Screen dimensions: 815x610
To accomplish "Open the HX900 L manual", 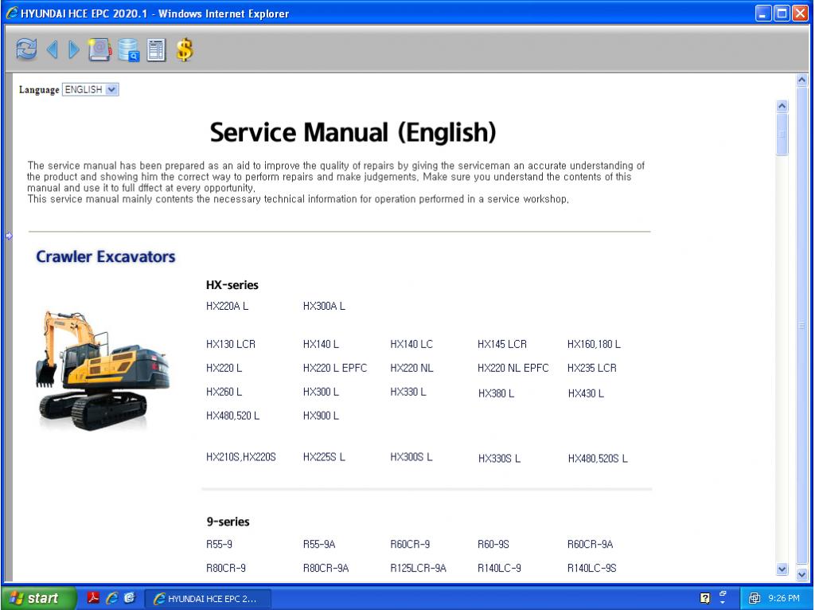I will (x=322, y=416).
